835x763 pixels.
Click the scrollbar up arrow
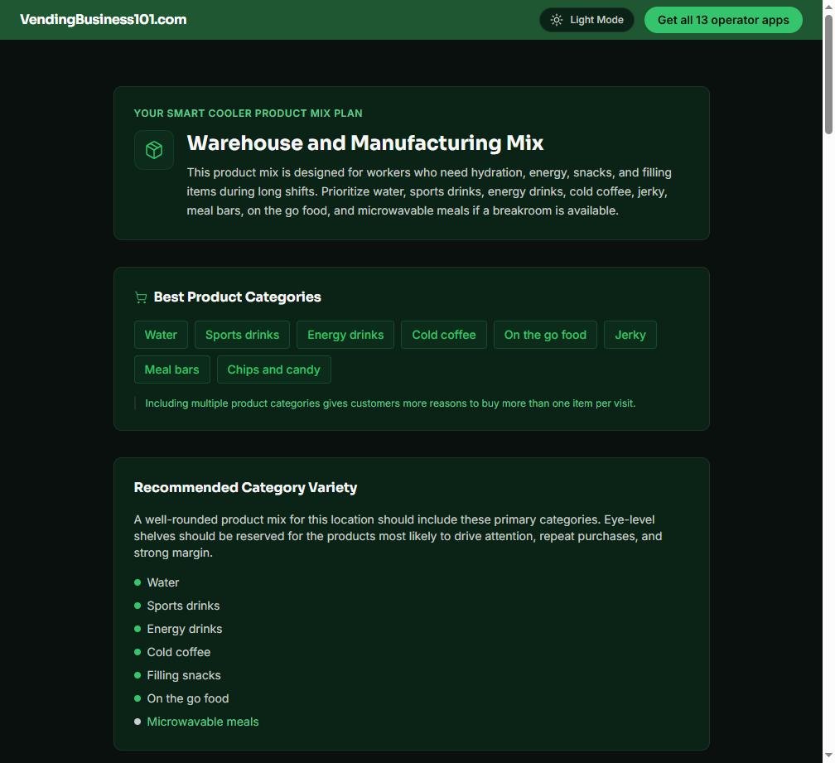click(x=828, y=7)
